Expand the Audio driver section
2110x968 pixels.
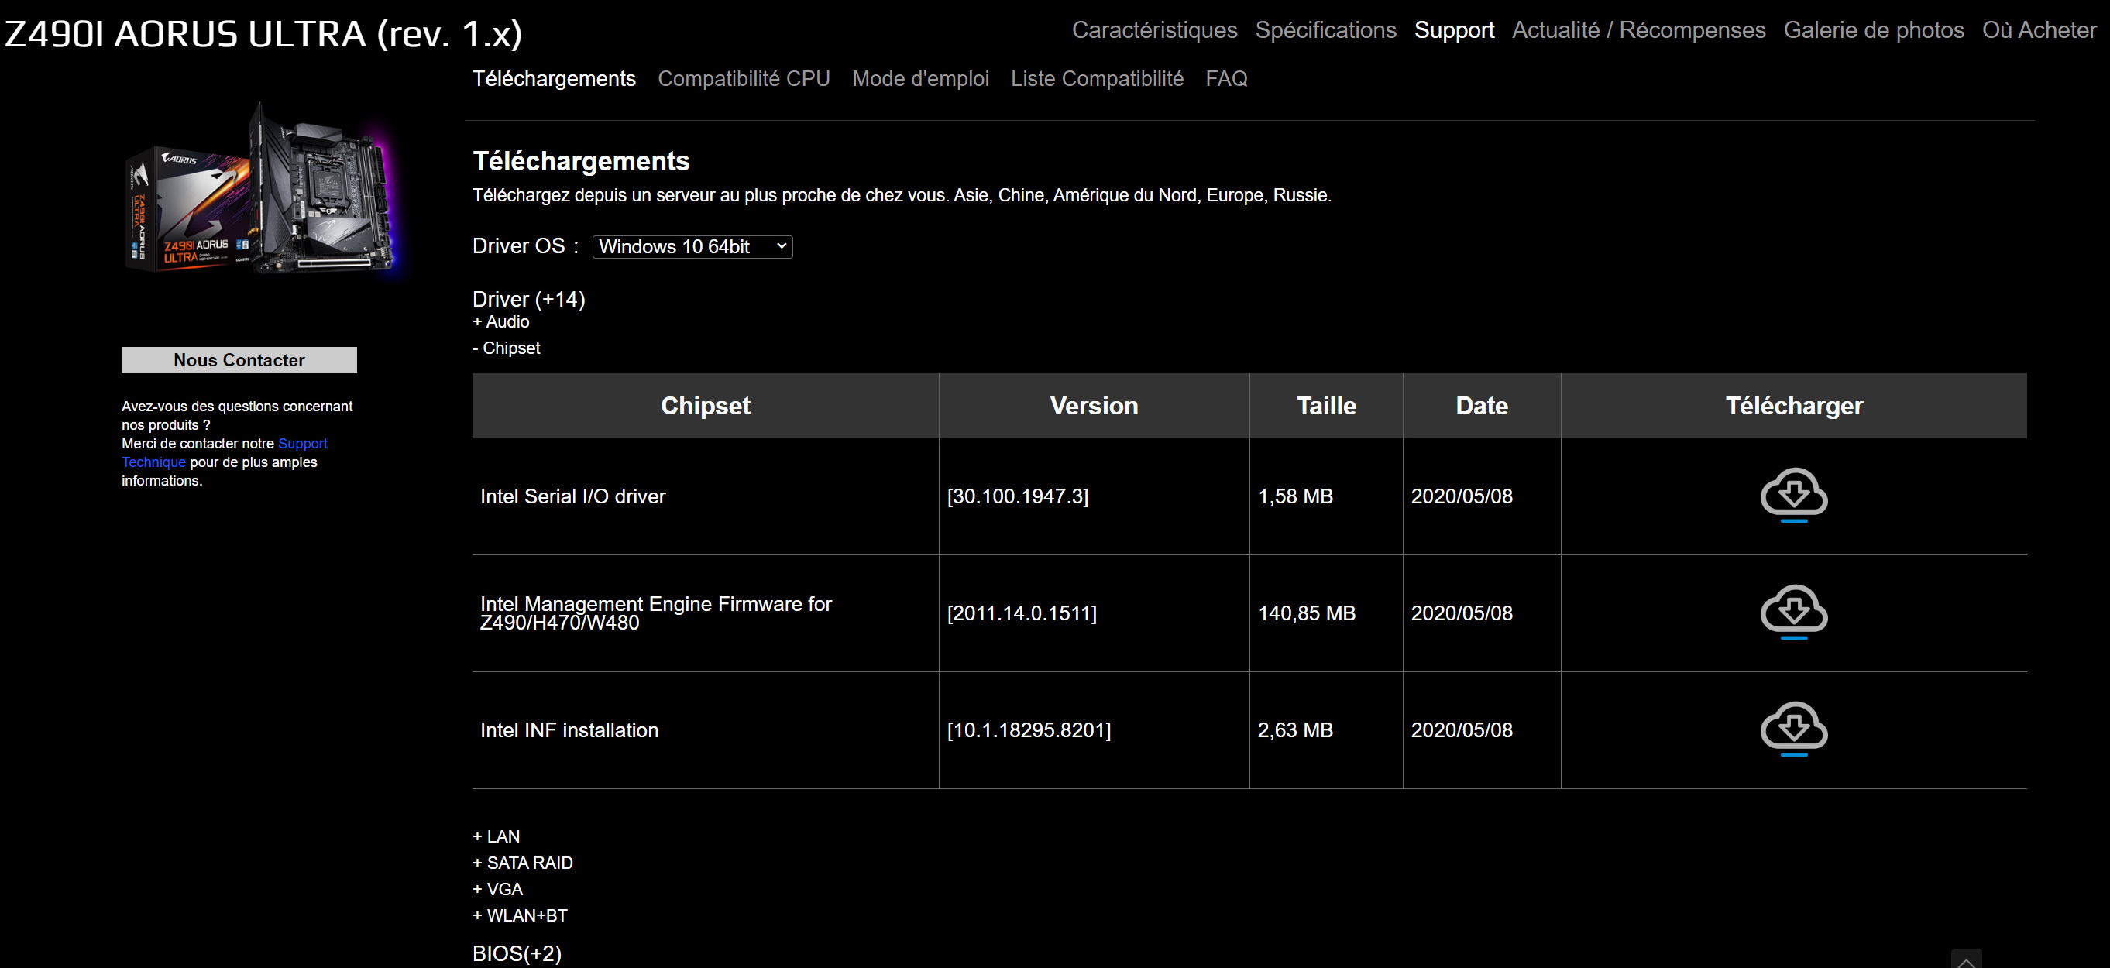coord(500,322)
